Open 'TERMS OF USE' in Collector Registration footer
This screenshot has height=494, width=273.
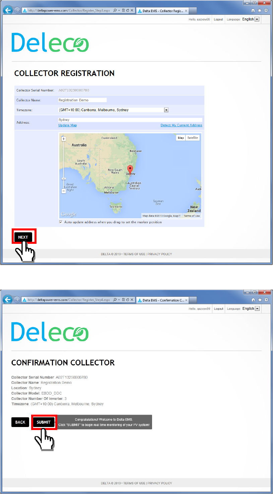click(x=134, y=254)
